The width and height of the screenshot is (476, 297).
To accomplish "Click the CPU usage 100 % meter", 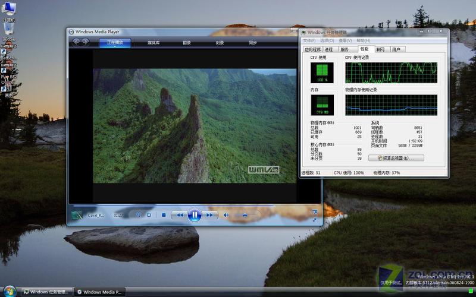I will coord(322,72).
